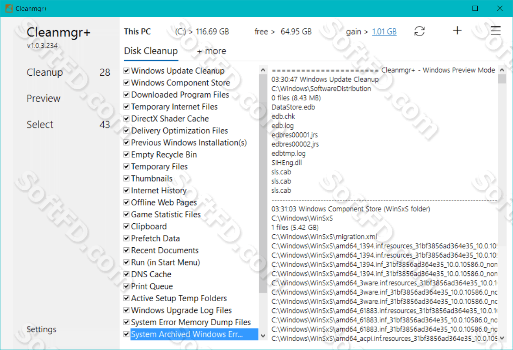Click the plus icon in the header

point(457,30)
